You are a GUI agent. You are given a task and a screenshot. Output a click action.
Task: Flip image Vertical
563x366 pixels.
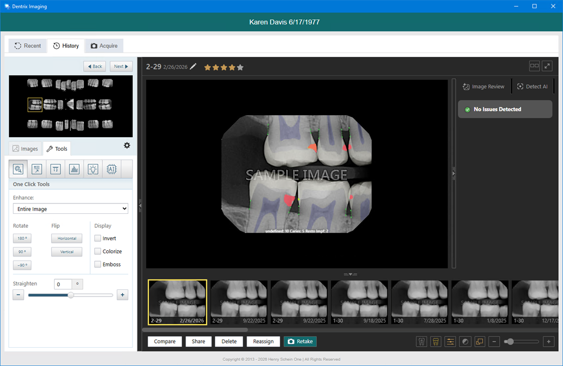[67, 252]
